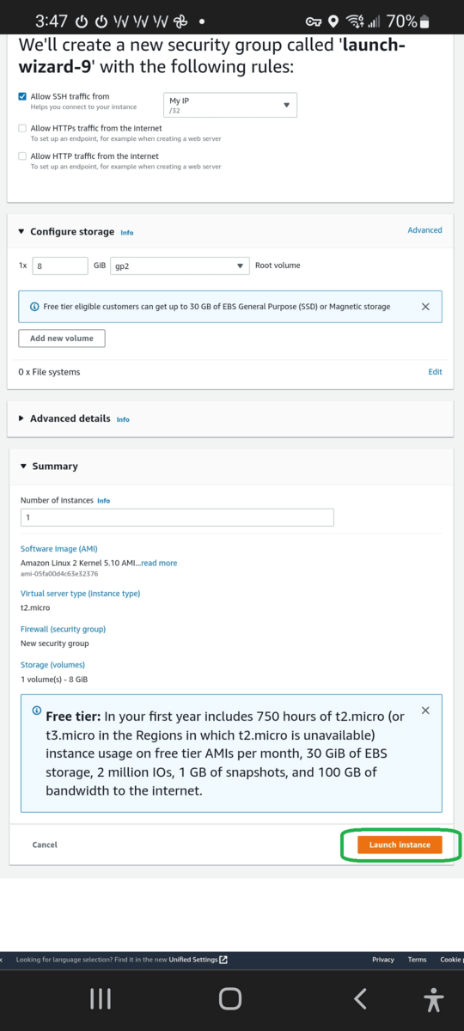Open the Advanced storage link
464x1031 pixels.
(x=424, y=230)
